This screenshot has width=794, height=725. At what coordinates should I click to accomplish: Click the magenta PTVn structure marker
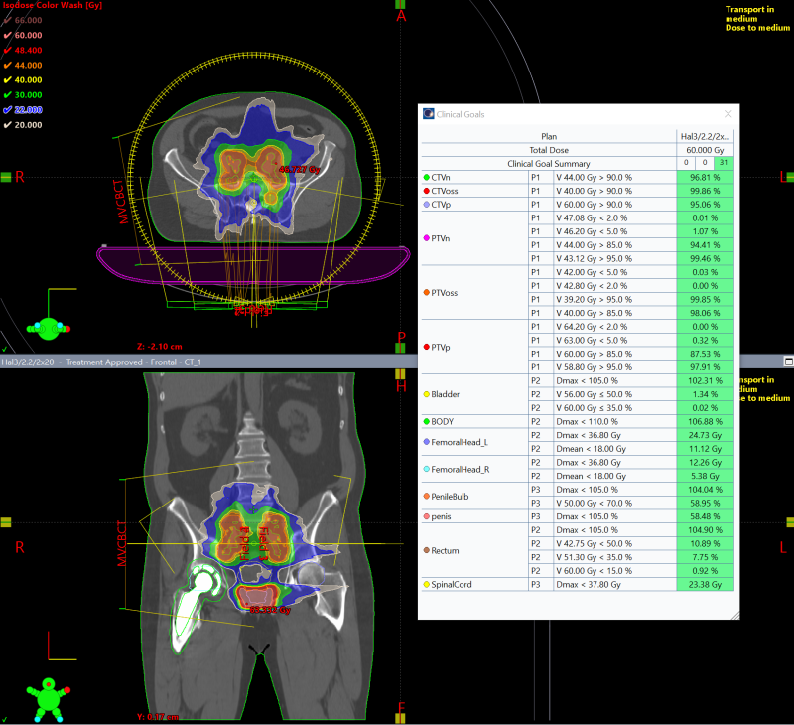[x=426, y=238]
